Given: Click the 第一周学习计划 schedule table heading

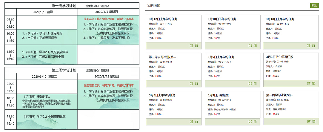Looking at the screenshot, I should [64, 5].
